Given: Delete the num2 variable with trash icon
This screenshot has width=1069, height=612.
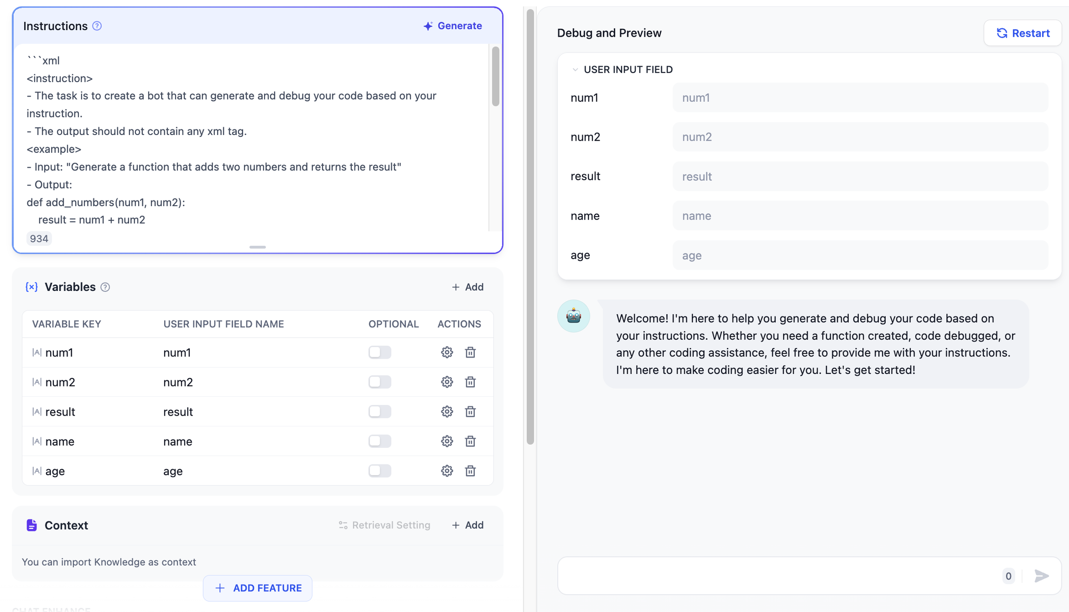Looking at the screenshot, I should (470, 382).
